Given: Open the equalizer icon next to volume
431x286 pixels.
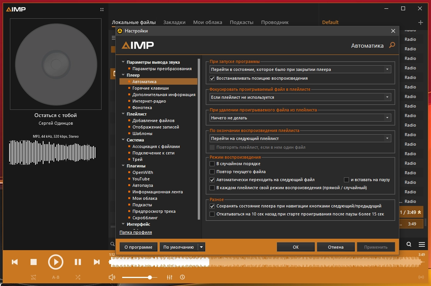Looking at the screenshot, I should 170,277.
